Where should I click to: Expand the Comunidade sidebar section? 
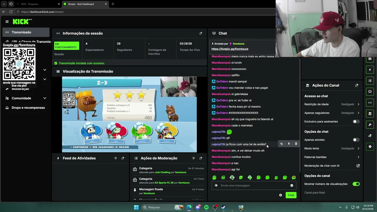click(x=26, y=98)
